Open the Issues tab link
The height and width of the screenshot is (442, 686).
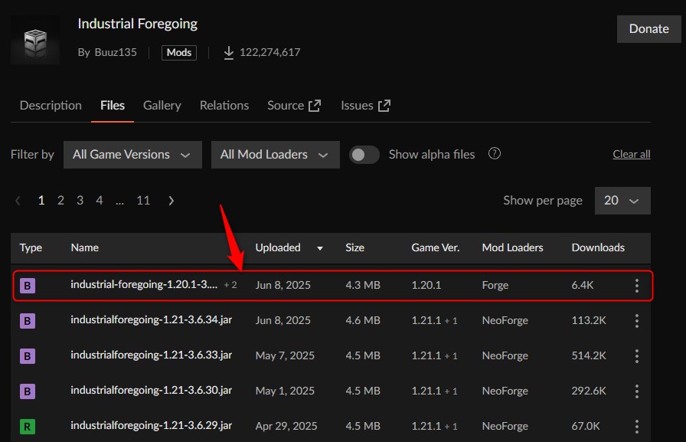coord(365,106)
